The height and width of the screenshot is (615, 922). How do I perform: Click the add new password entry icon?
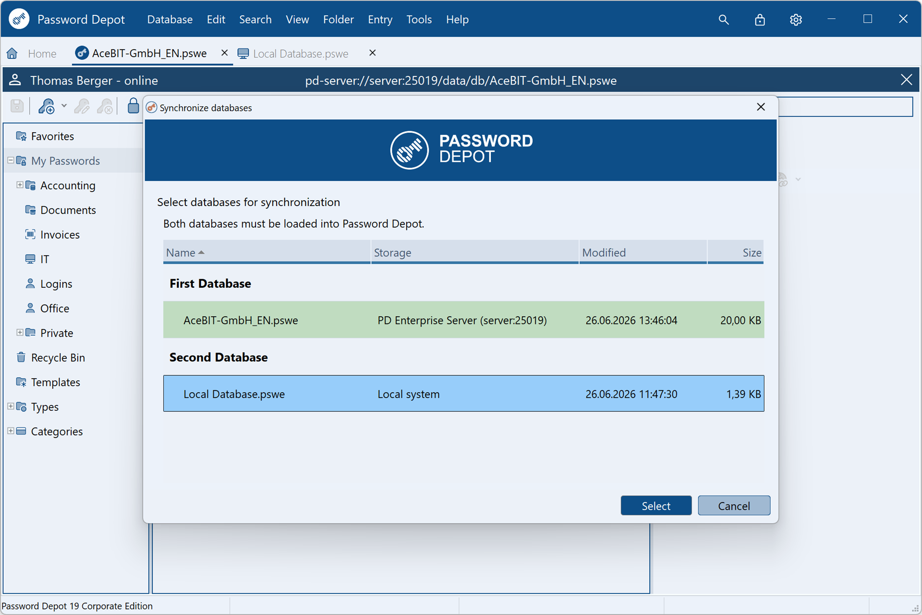pos(47,106)
